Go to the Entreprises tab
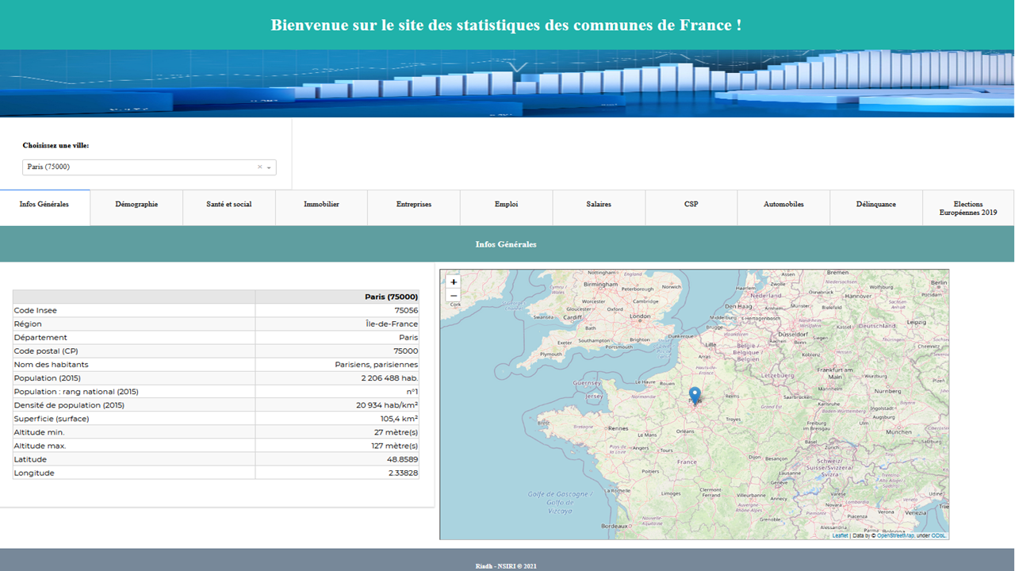This screenshot has height=571, width=1015. point(414,205)
